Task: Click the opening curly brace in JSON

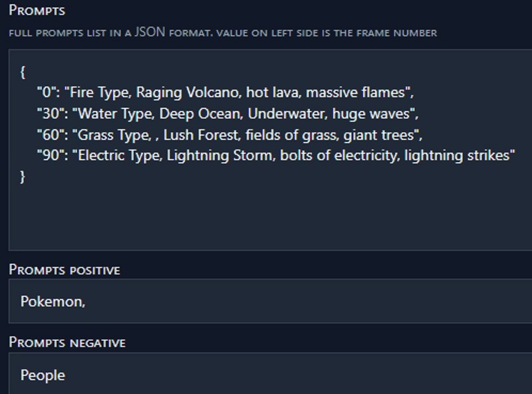Action: 23,72
